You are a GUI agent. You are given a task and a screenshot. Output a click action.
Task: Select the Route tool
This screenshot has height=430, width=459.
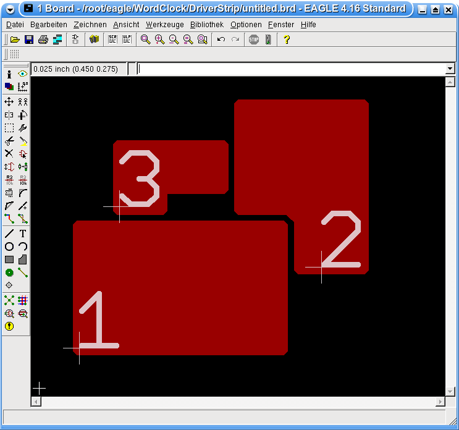(x=9, y=219)
